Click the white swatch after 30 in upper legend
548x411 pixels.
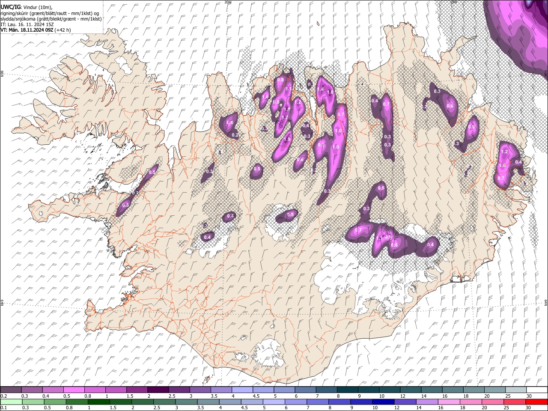[x=537, y=390]
